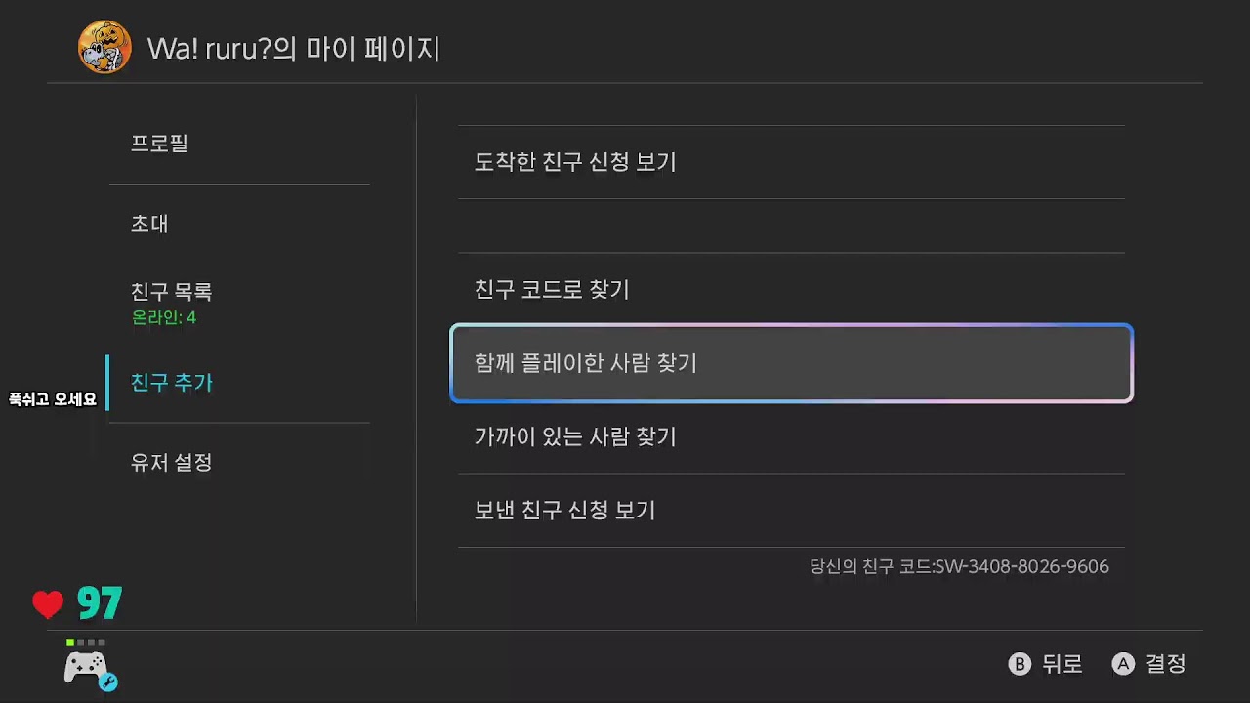Click the circled A button icon
1250x703 pixels.
pos(1123,664)
